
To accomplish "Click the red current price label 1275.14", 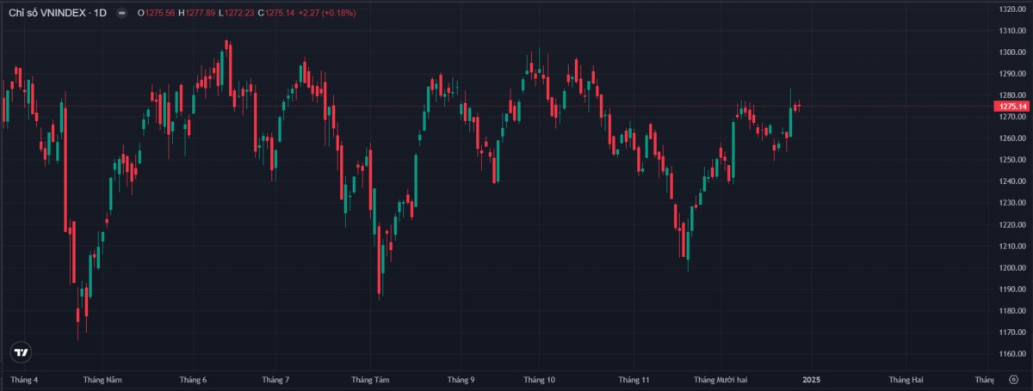I will (x=1011, y=106).
